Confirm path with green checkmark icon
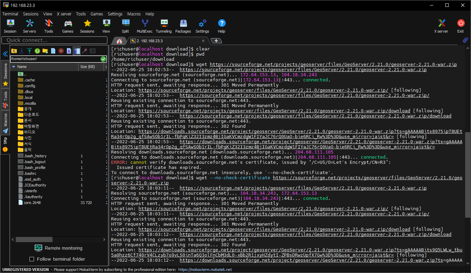471x273 pixels. pyautogui.click(x=103, y=59)
